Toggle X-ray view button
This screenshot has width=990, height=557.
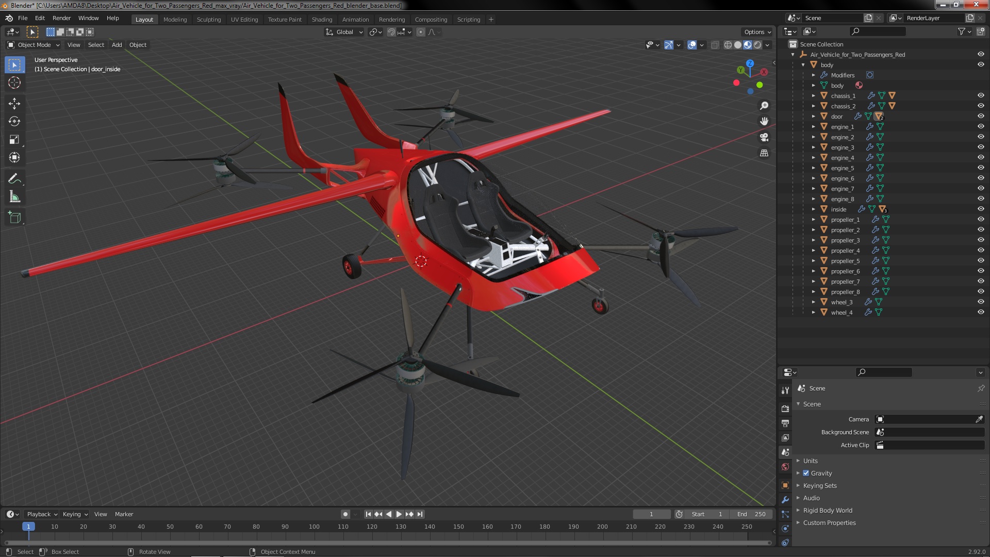click(x=715, y=45)
